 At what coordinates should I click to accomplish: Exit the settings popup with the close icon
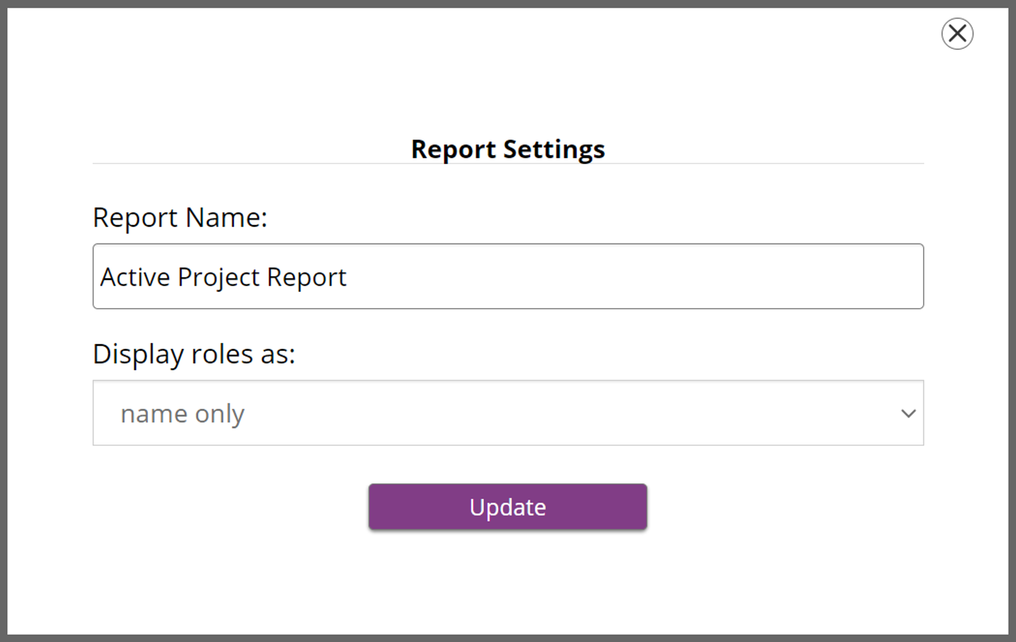tap(957, 34)
